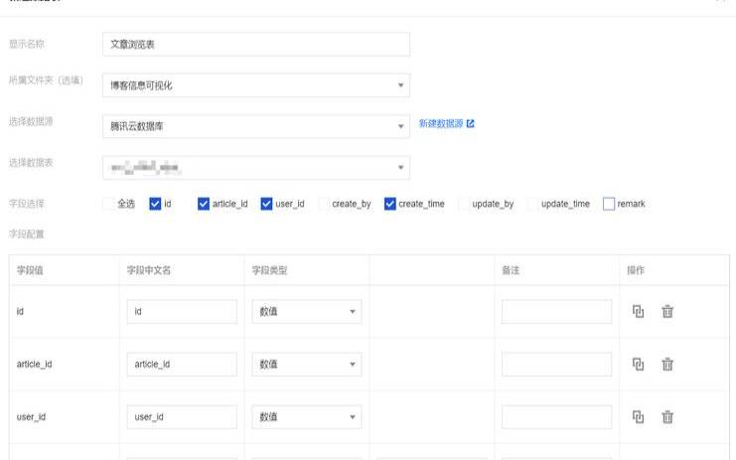The height and width of the screenshot is (460, 736).
Task: Check the update_time field checkbox
Action: 532,204
